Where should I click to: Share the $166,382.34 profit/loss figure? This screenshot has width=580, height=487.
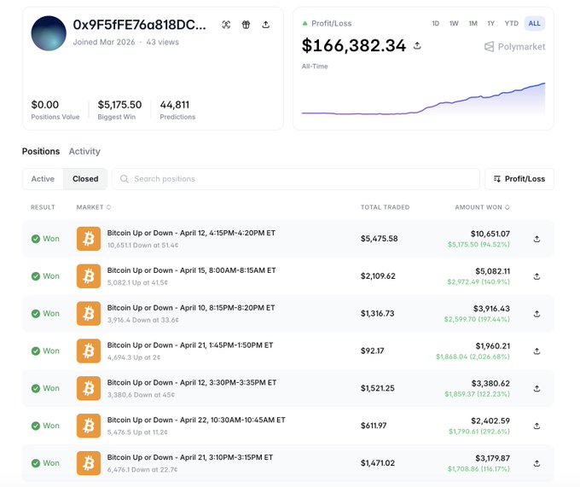(x=417, y=45)
